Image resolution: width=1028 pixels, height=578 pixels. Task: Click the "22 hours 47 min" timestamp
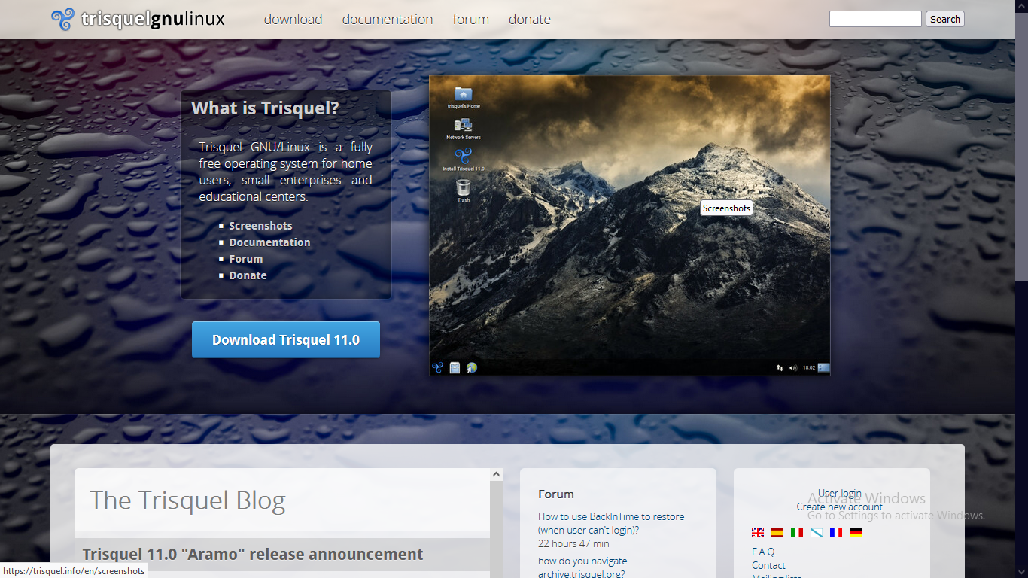pyautogui.click(x=573, y=543)
